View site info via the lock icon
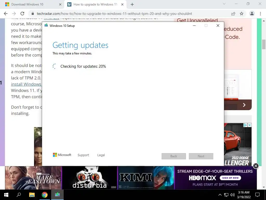Screen dimensions: 266x200 pos(33,14)
